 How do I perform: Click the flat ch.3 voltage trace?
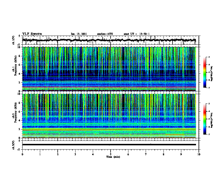coord(109,145)
